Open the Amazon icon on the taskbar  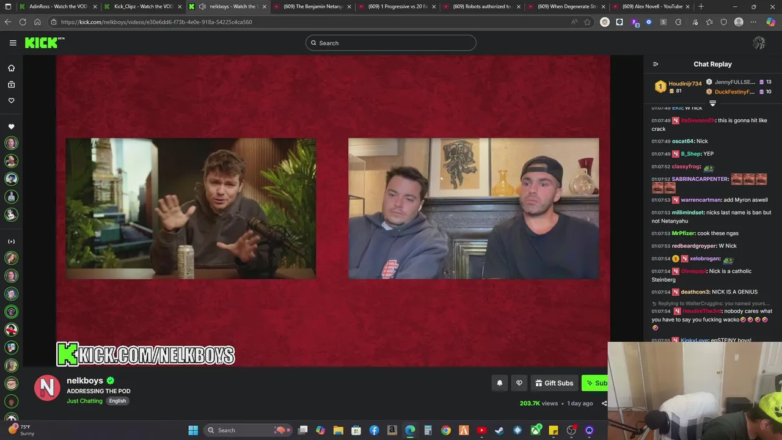[392, 430]
